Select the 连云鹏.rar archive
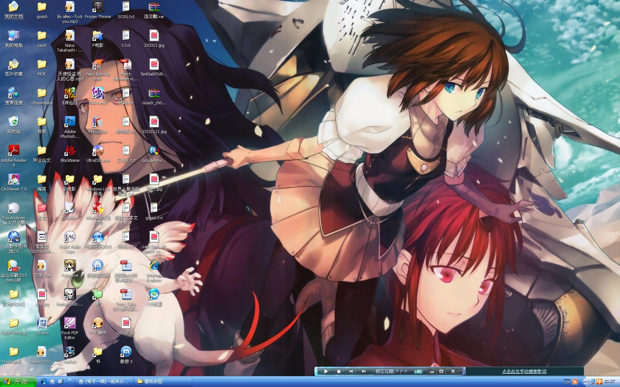Viewport: 620px width, 387px height. tap(154, 10)
